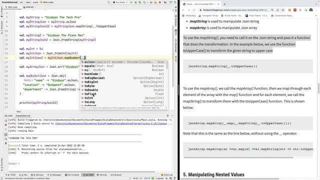Open the classes path link in sbt output
This screenshot has width=320, height=180.
[x=111, y=123]
